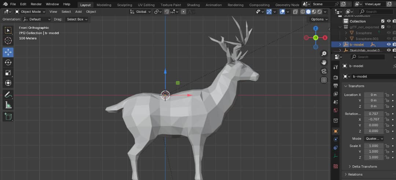Lock Location X value
Image resolution: width=396 pixels, height=180 pixels.
(387, 95)
